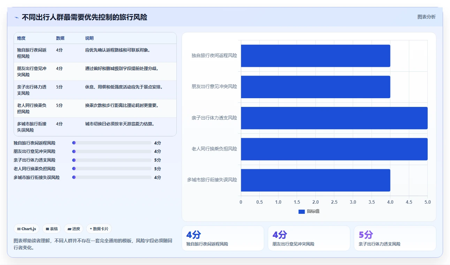Image resolution: width=450 pixels, height=265 pixels.
Task: Click description 换乘次数和步行距离比理论耗时更重要。
Action: click(122, 106)
